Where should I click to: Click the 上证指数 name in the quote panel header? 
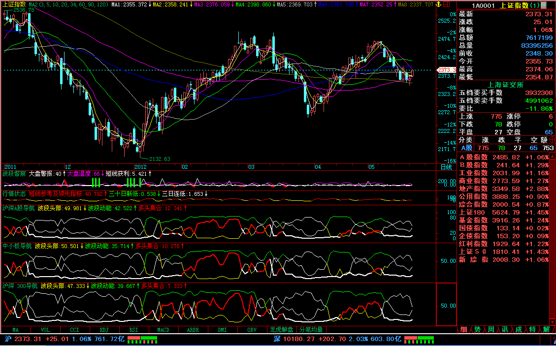coord(514,6)
